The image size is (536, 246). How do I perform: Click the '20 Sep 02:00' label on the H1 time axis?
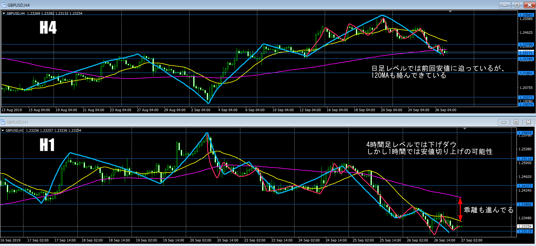pos(201,240)
